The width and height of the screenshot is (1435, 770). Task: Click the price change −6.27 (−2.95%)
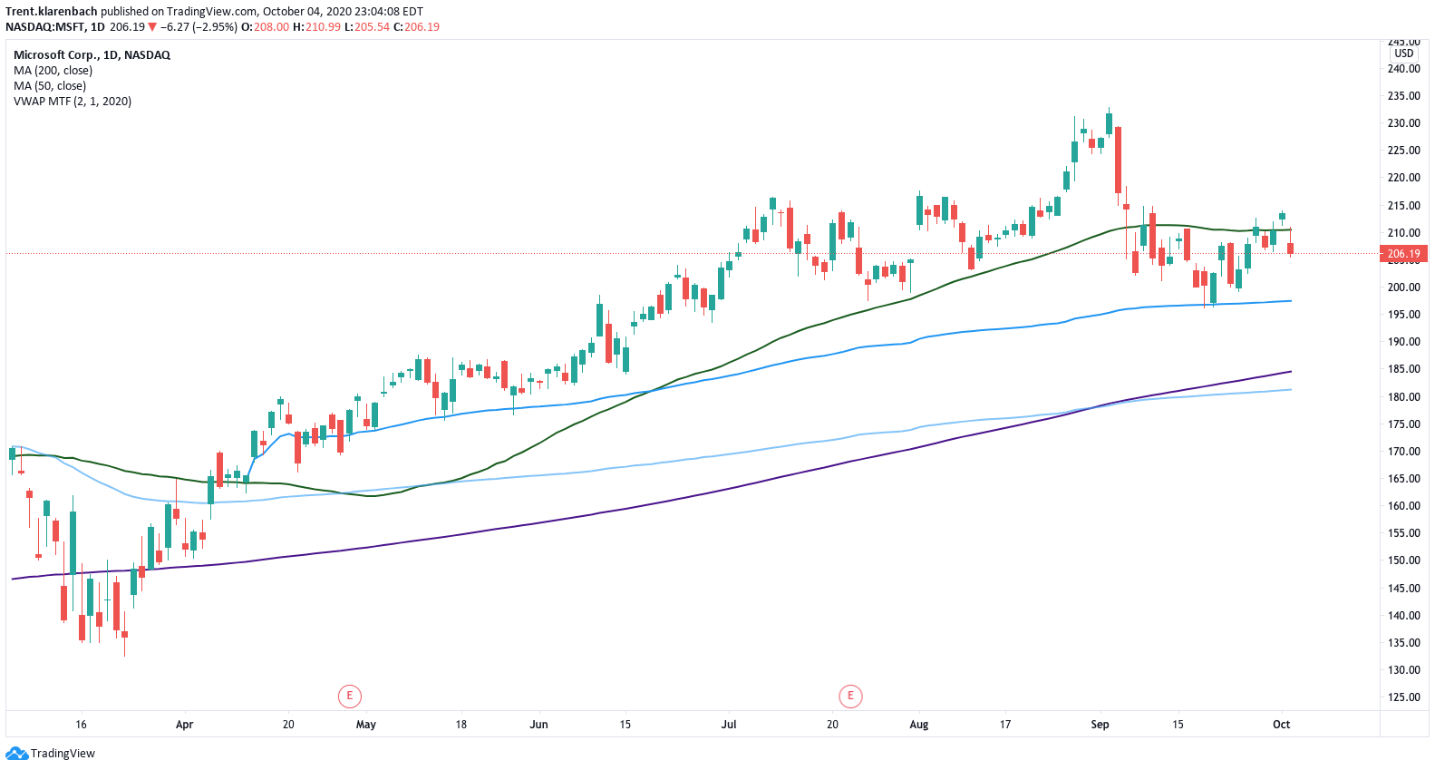(199, 27)
